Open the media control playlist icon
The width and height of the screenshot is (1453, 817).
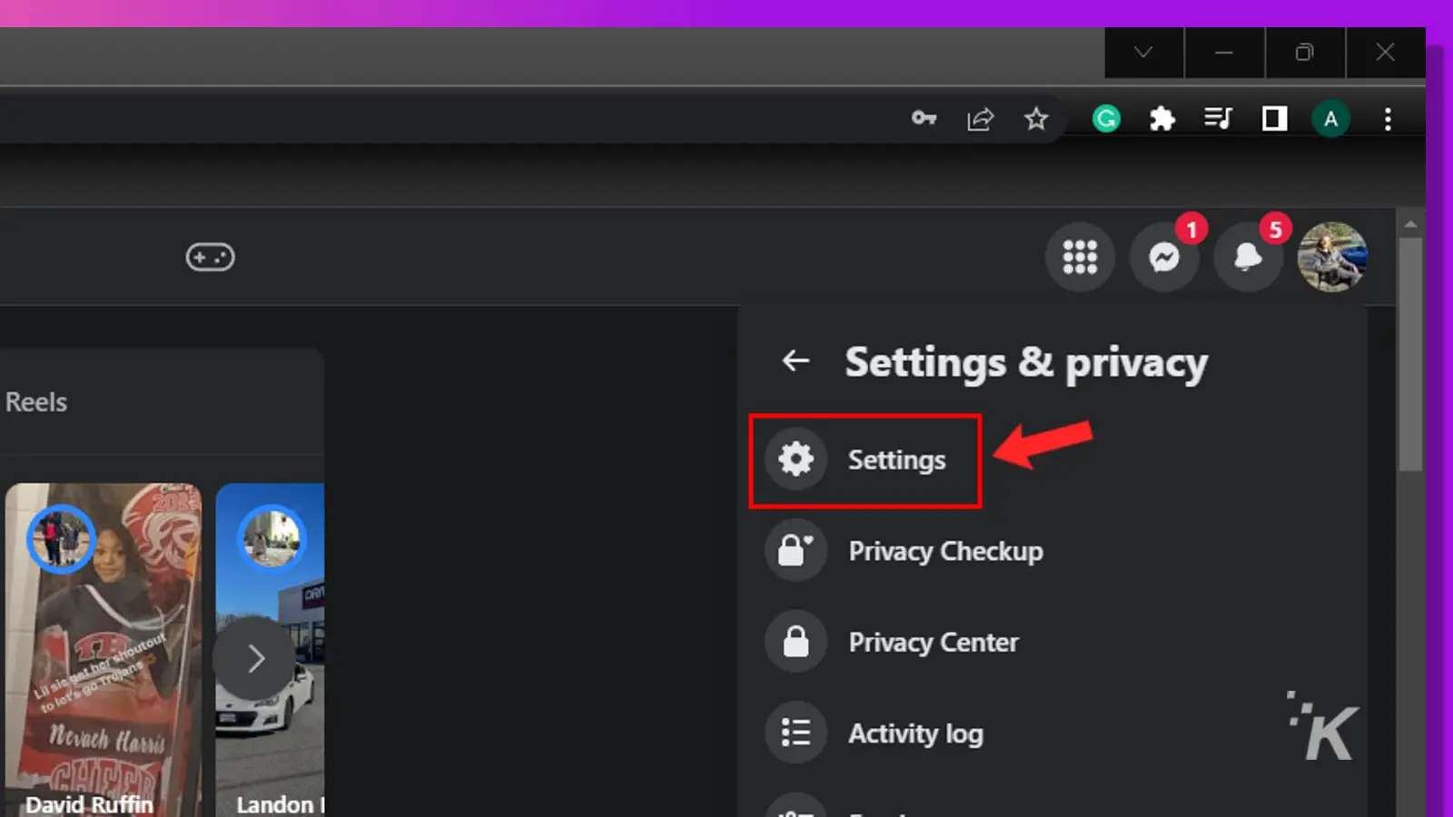click(1218, 119)
